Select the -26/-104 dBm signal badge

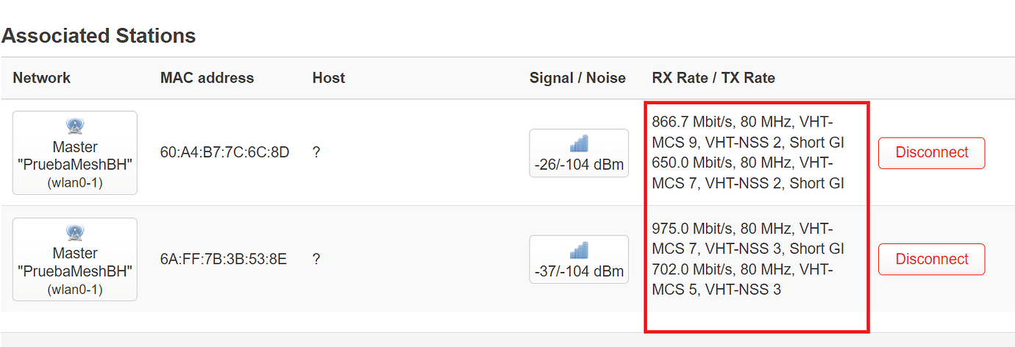[579, 153]
